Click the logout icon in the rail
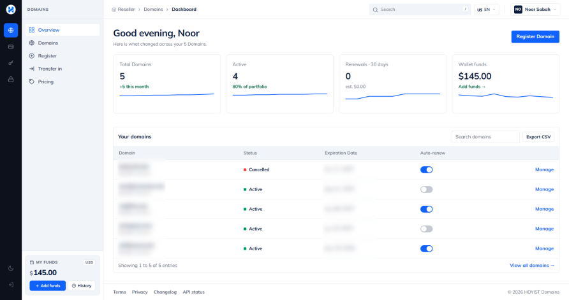The width and height of the screenshot is (569, 300). 11,285
